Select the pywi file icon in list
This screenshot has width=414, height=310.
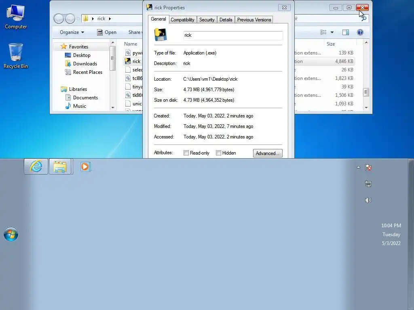coord(128,53)
